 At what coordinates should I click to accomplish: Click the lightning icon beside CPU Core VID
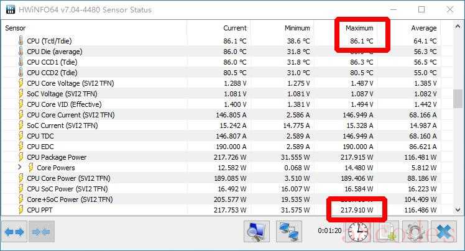[x=21, y=104]
